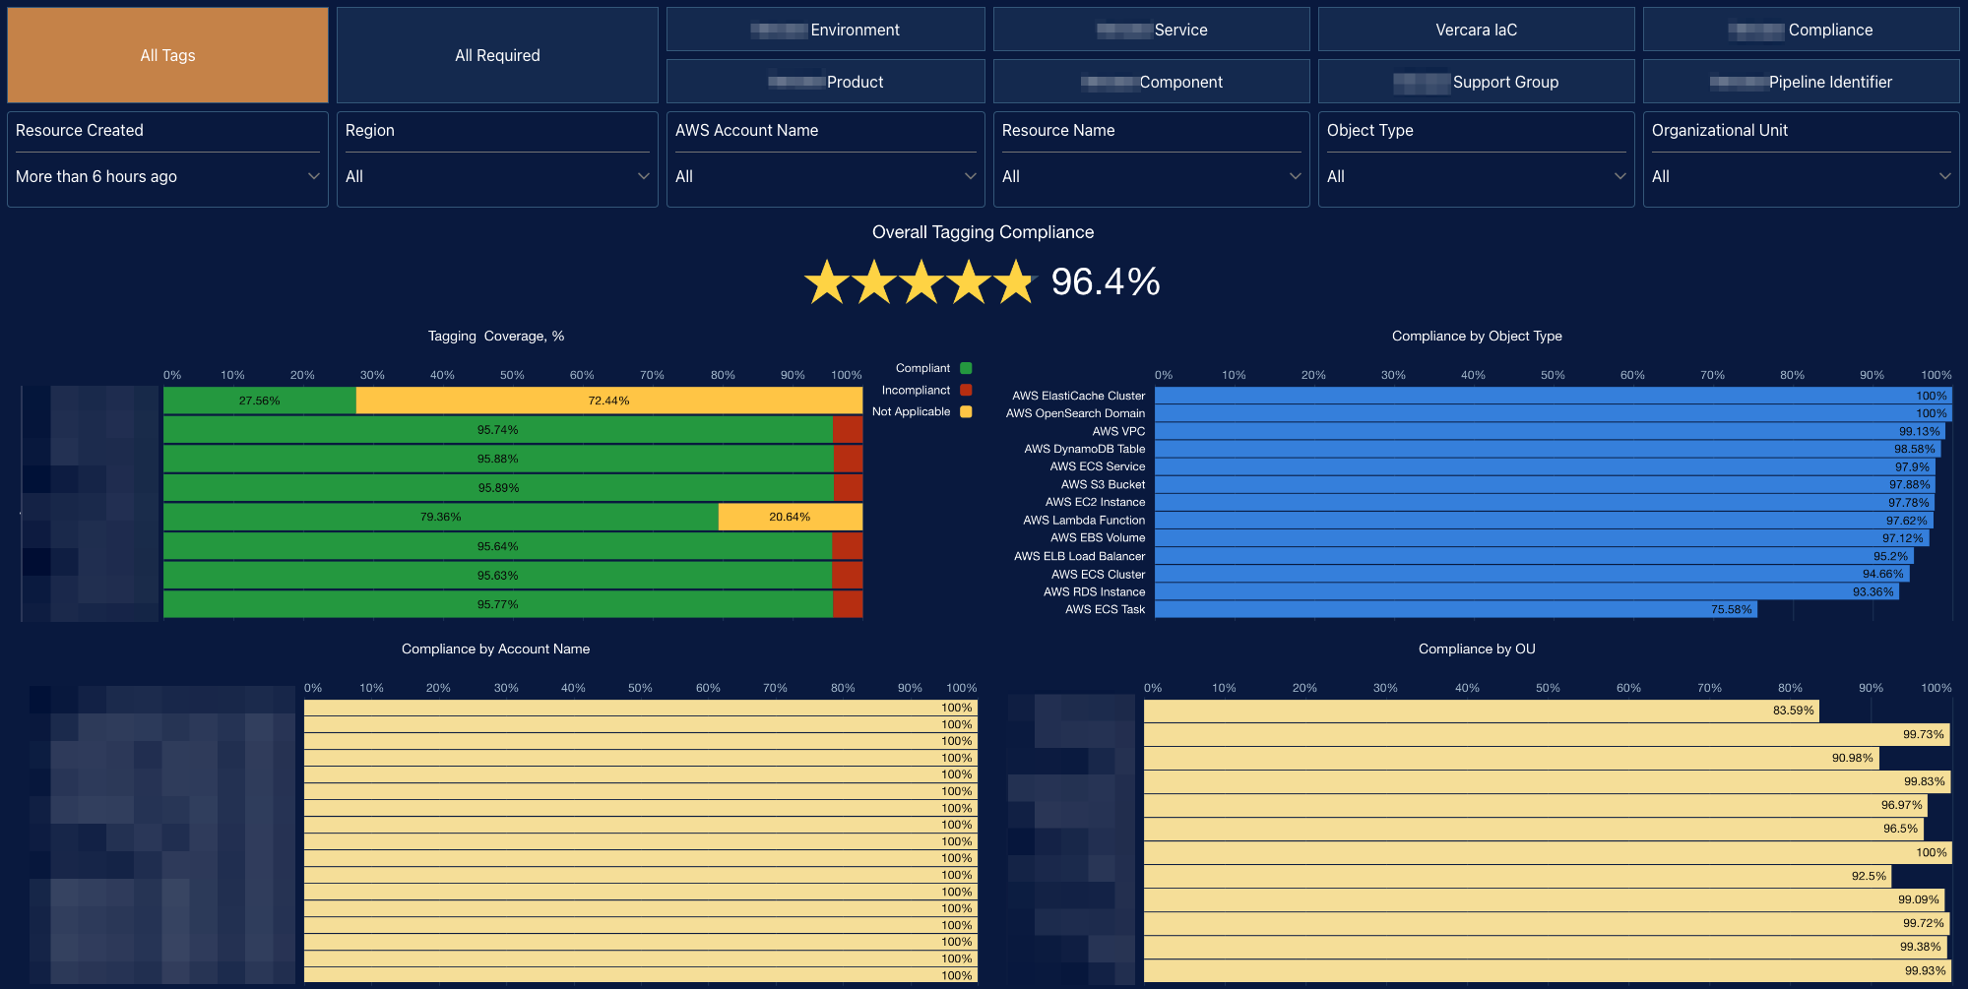Click the 90.98% OU compliance bar
This screenshot has width=1968, height=989.
[x=1511, y=758]
